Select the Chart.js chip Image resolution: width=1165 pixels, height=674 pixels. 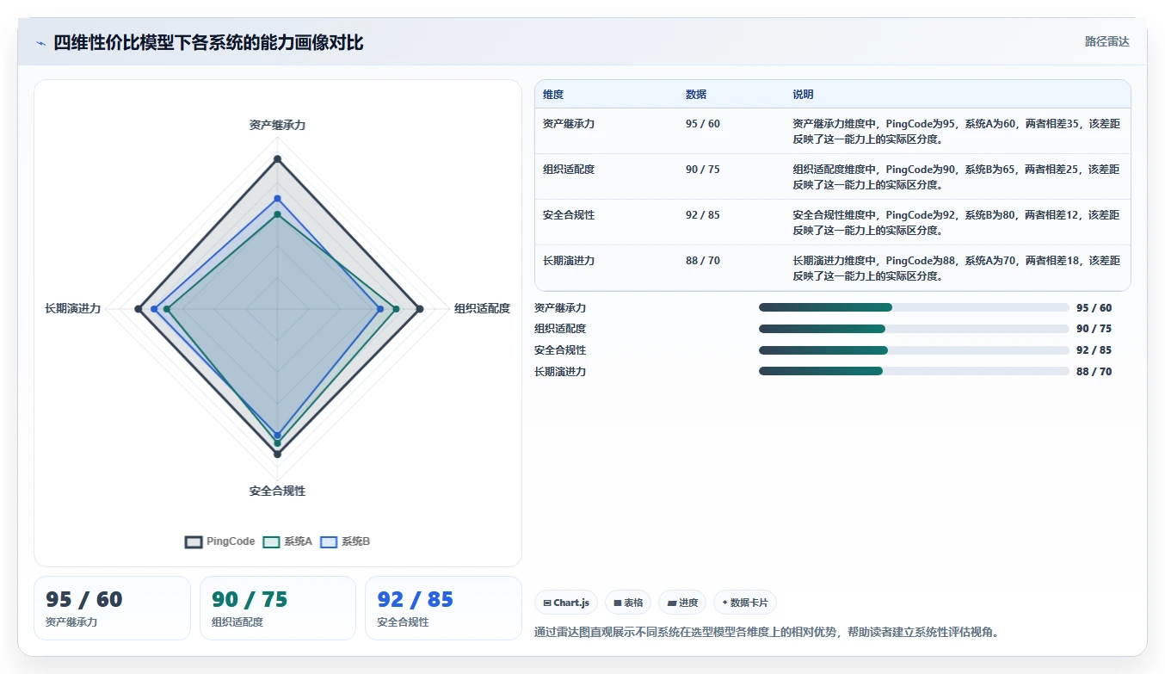(566, 603)
